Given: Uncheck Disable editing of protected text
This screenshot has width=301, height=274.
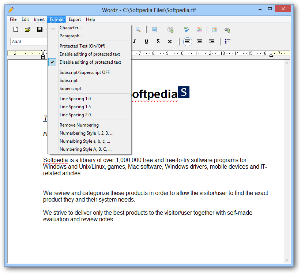Looking at the screenshot, I should click(x=90, y=62).
